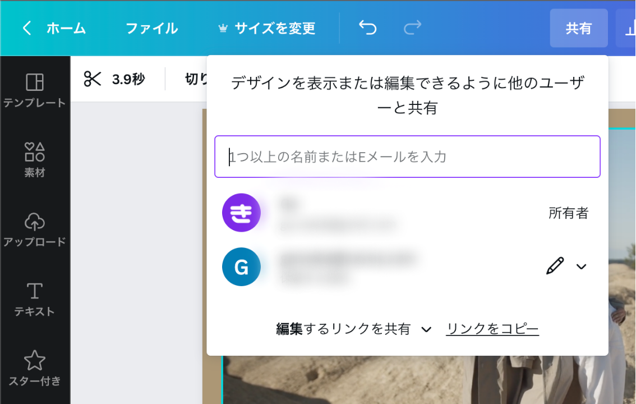Undo the last action
Screen dimensions: 636x404
coord(367,27)
